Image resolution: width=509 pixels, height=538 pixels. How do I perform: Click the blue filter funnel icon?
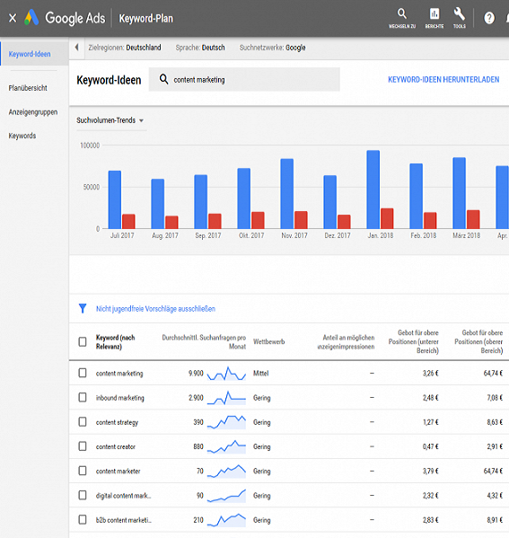click(83, 308)
